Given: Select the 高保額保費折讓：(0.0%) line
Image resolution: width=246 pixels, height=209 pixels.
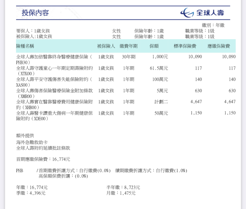Looking at the screenshot, I should point(63,176).
